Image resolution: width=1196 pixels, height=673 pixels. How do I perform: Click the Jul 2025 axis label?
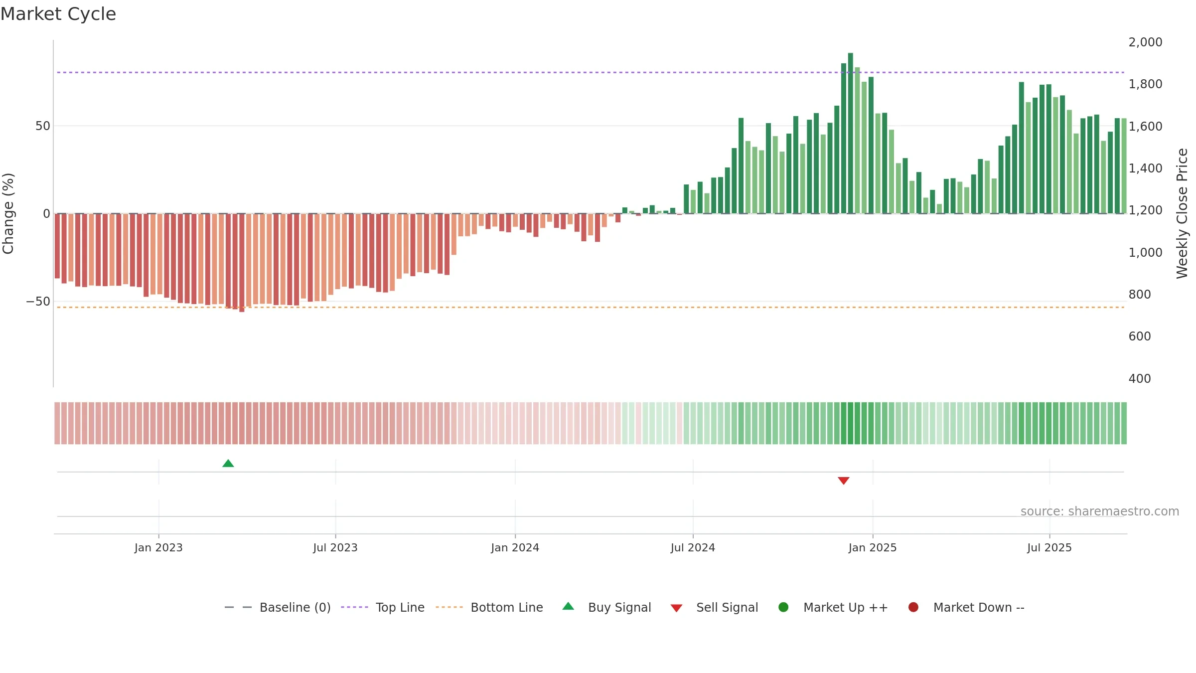pos(1049,547)
